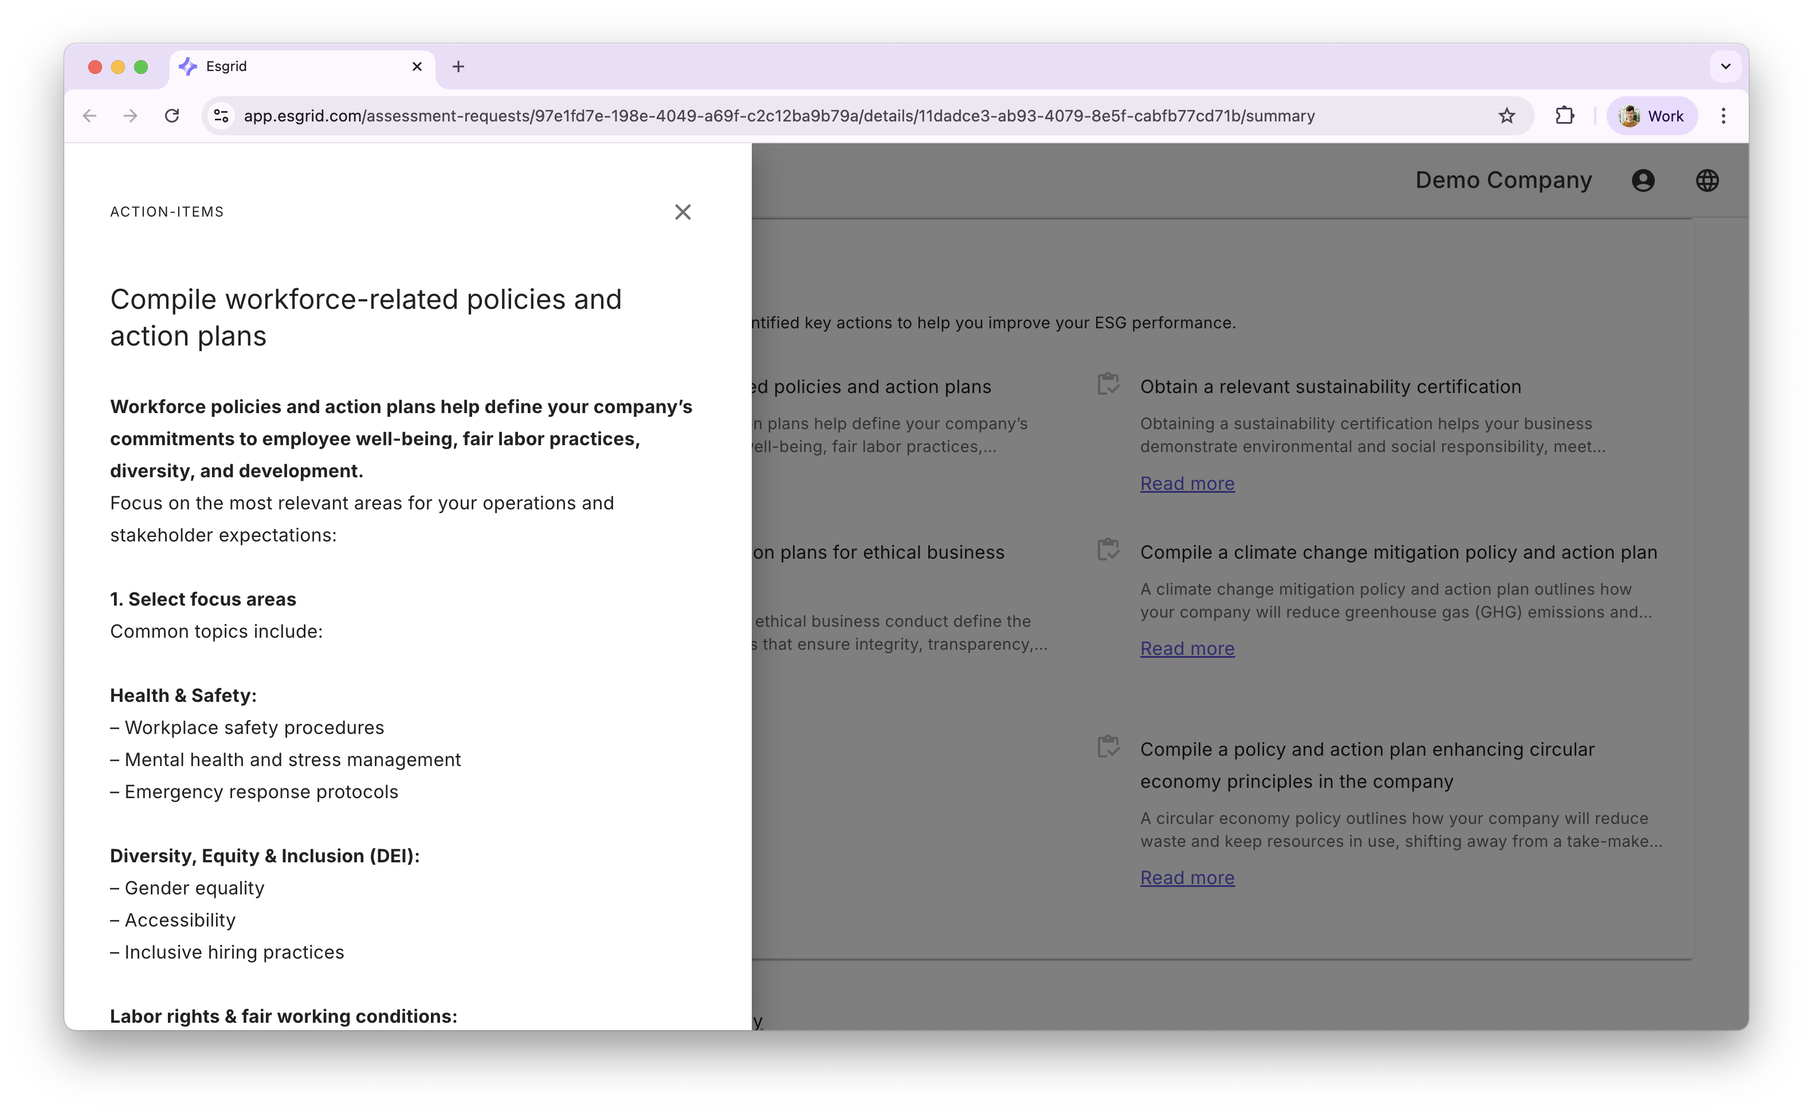Open Chrome's three-dot settings menu

[1724, 116]
